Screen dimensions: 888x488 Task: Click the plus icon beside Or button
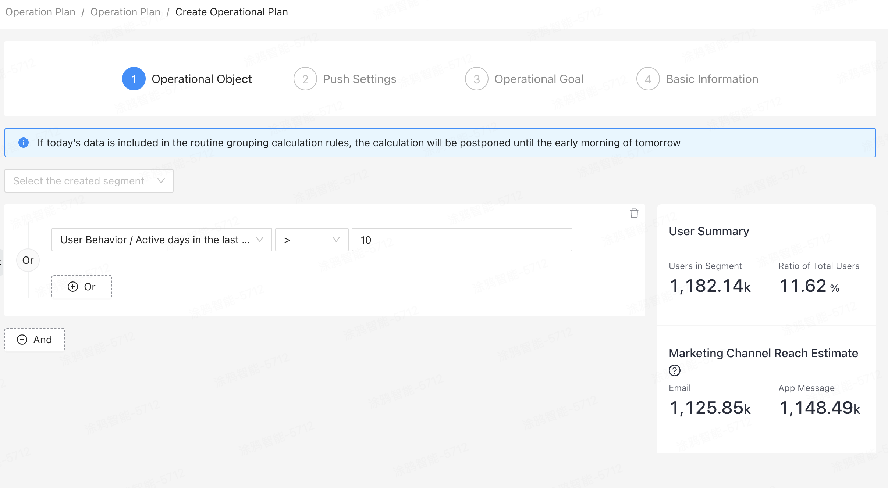tap(73, 287)
